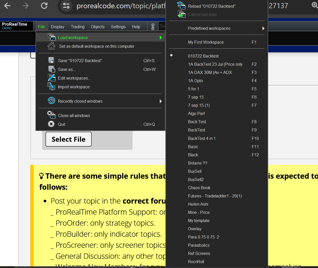Click the browser forward arrow

pos(25,6)
